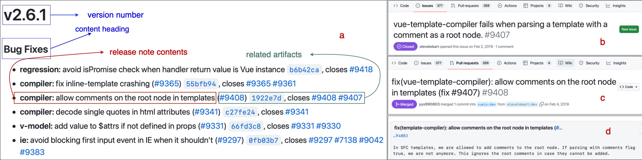The width and height of the screenshot is (642, 160).
Task: Copy the elevatebart:dev branch name icon
Action: pos(541,104)
